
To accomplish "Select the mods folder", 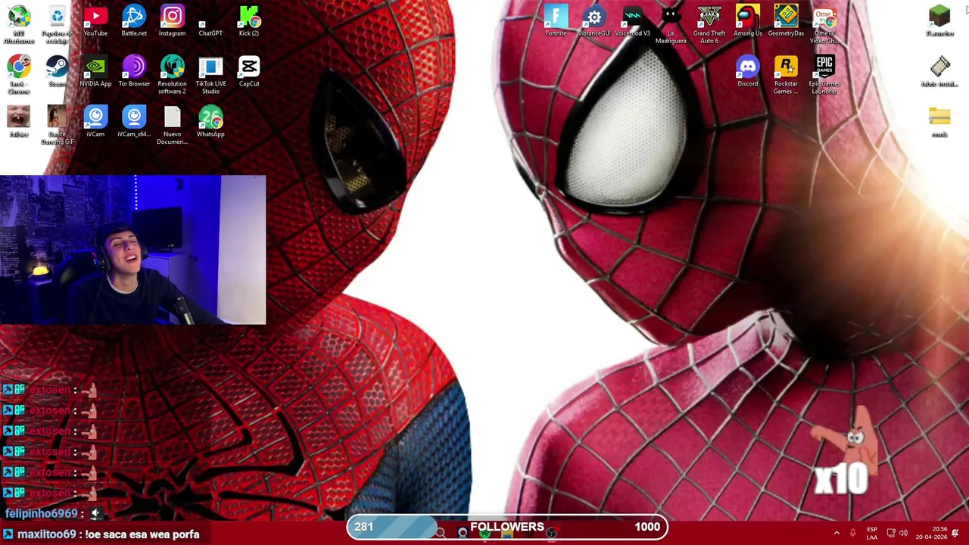I will [939, 121].
